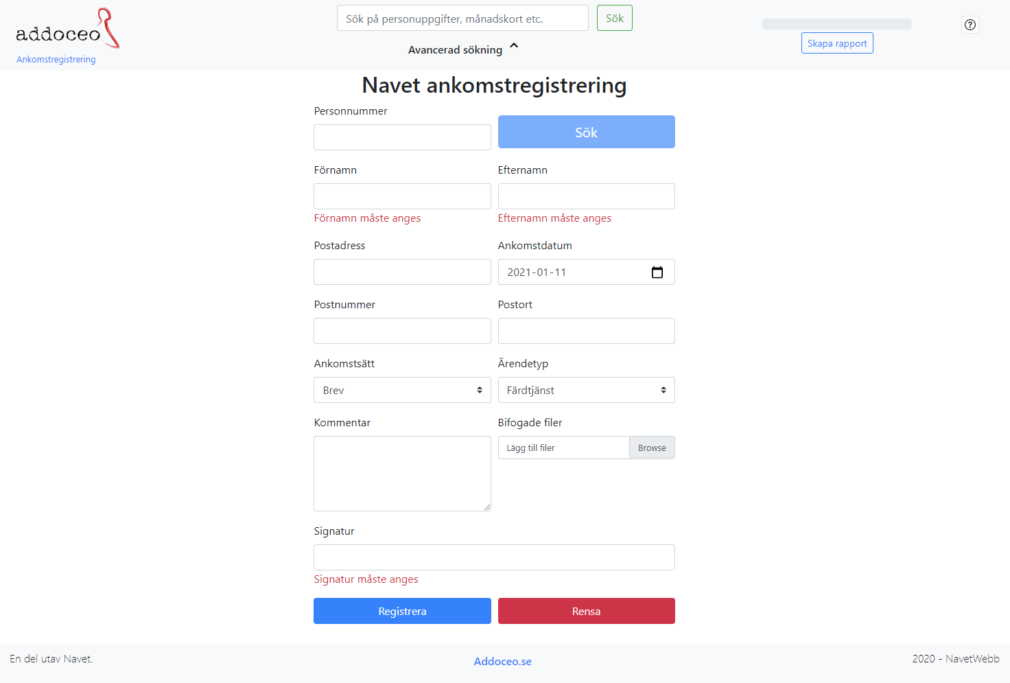Click inside the Kommentar text area
Screen dimensions: 1010x683
pos(402,474)
